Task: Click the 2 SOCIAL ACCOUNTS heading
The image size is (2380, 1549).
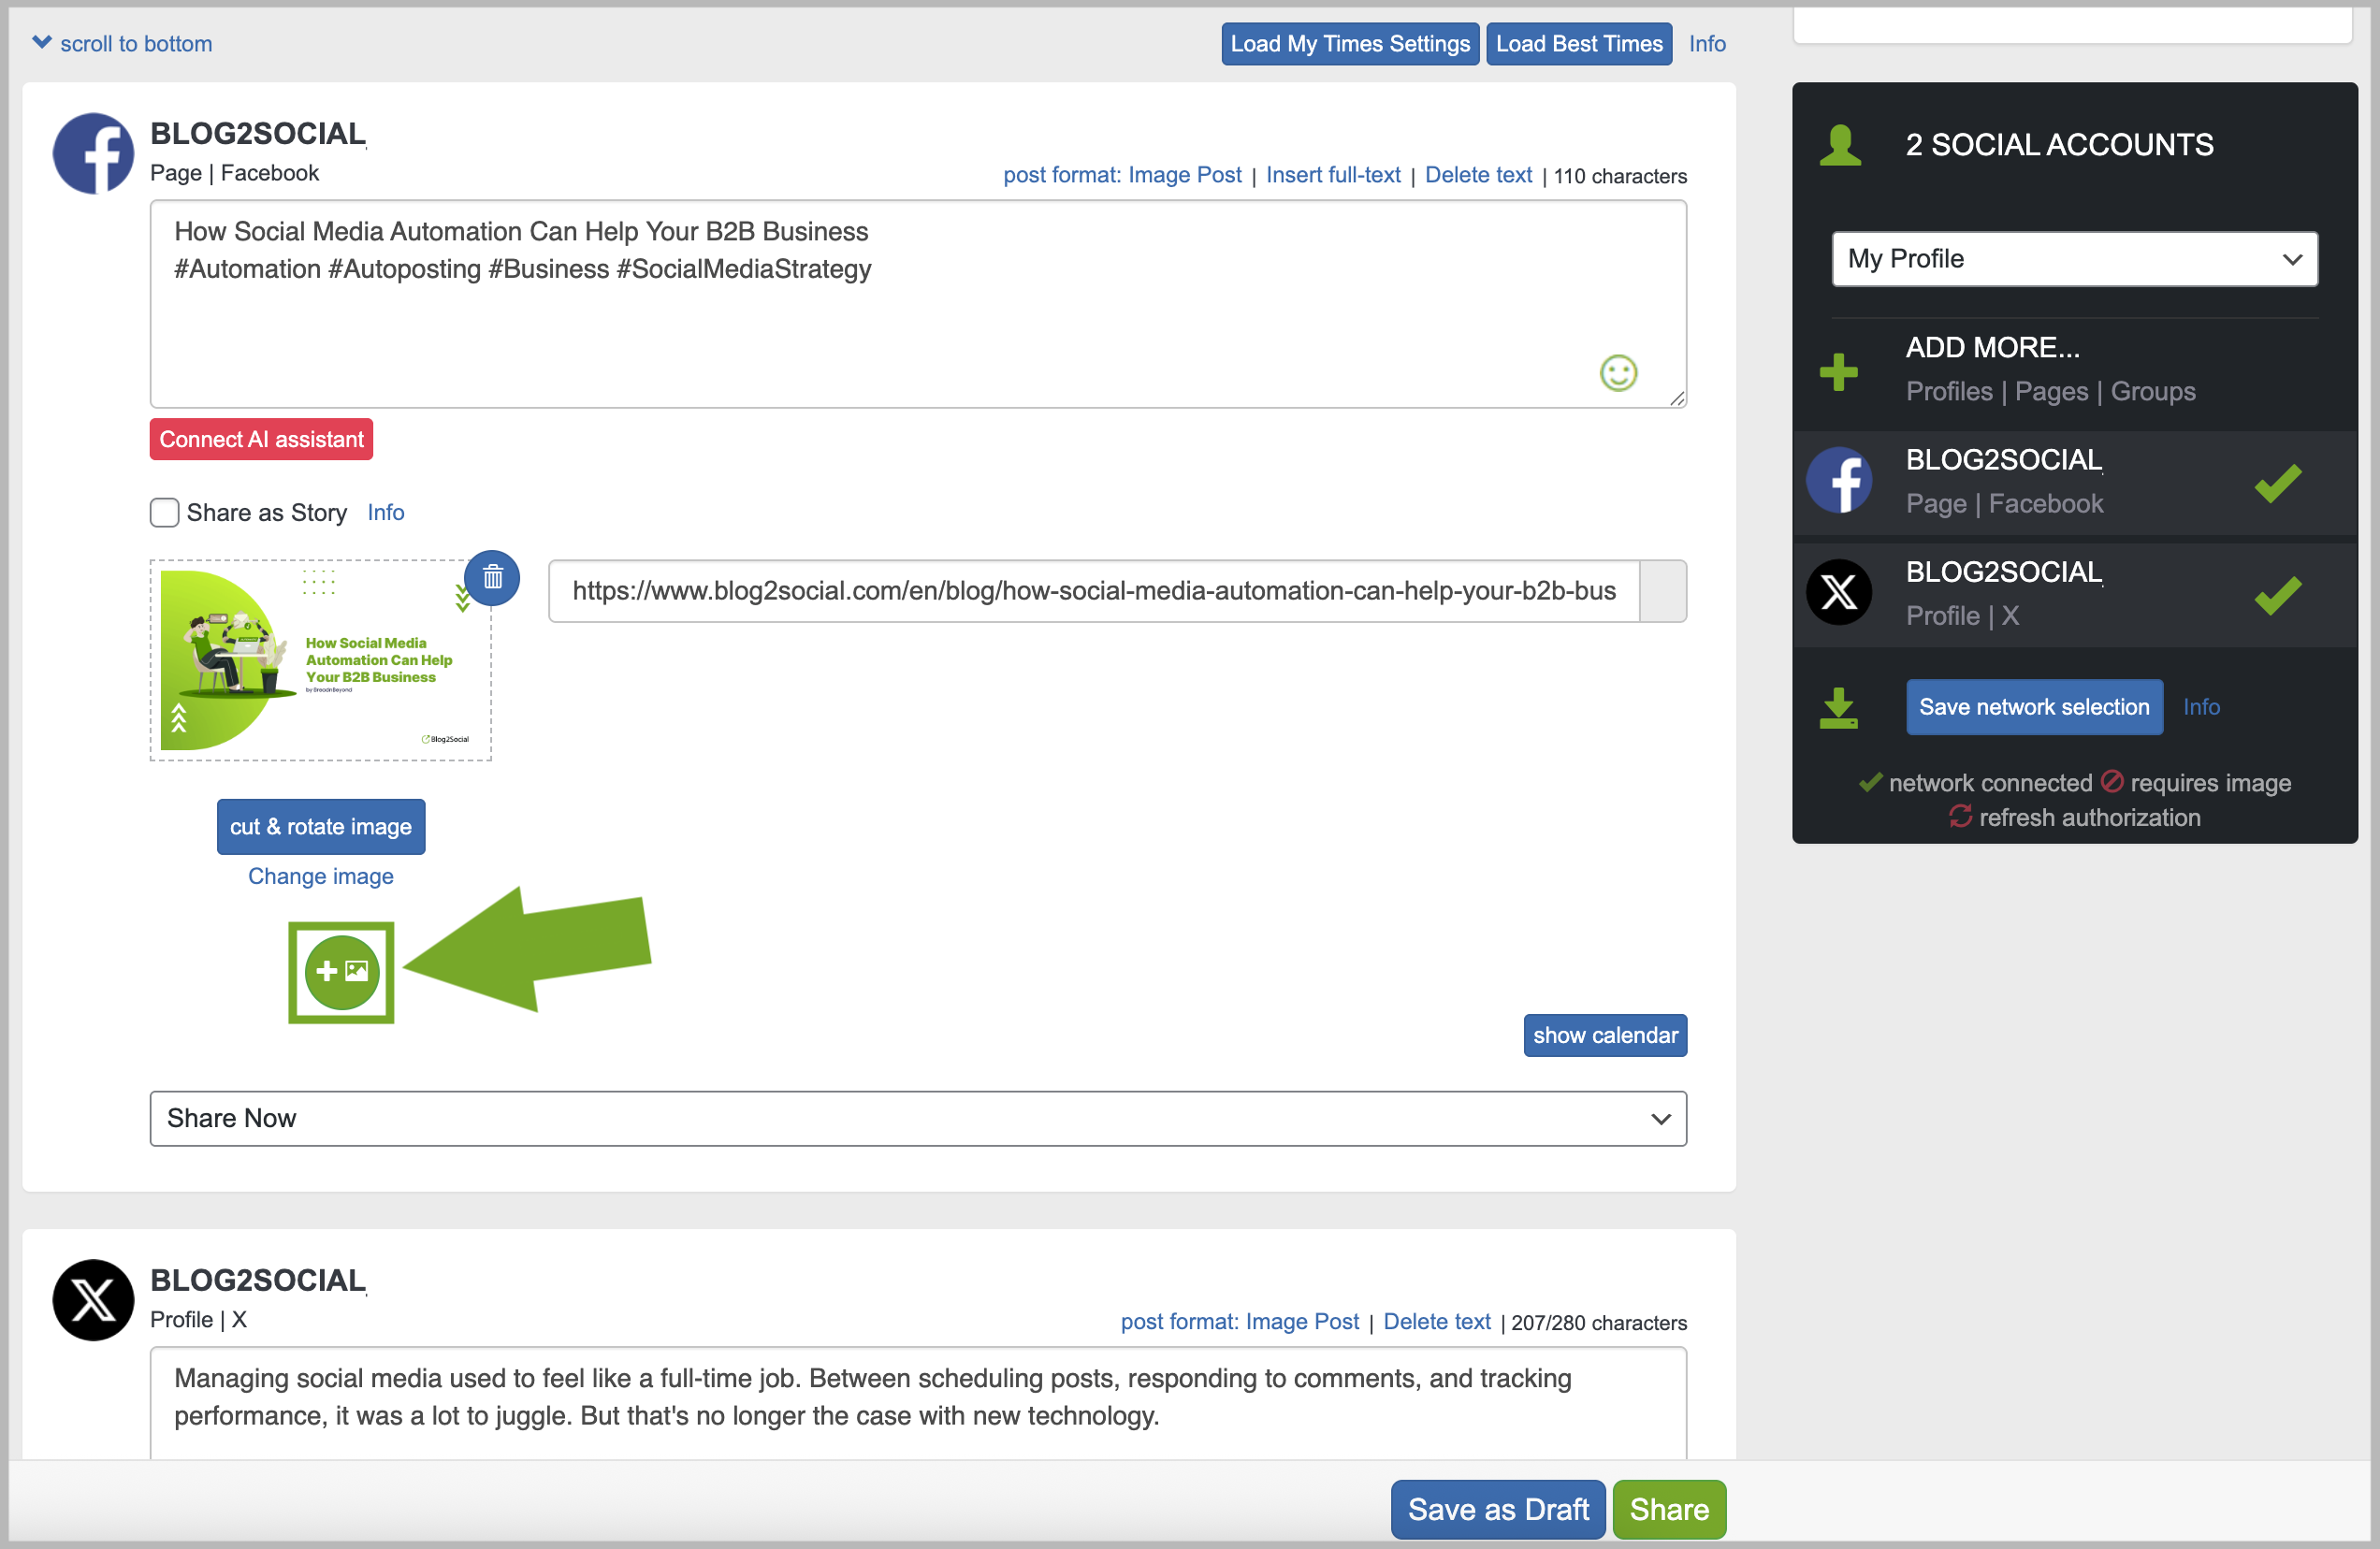Action: pos(2059,145)
